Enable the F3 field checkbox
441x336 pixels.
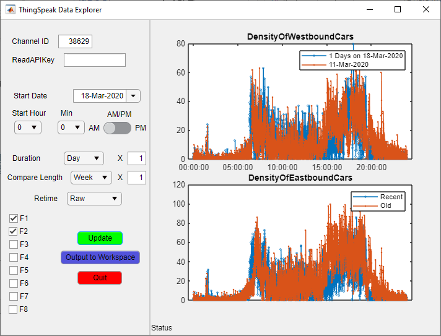coord(14,244)
